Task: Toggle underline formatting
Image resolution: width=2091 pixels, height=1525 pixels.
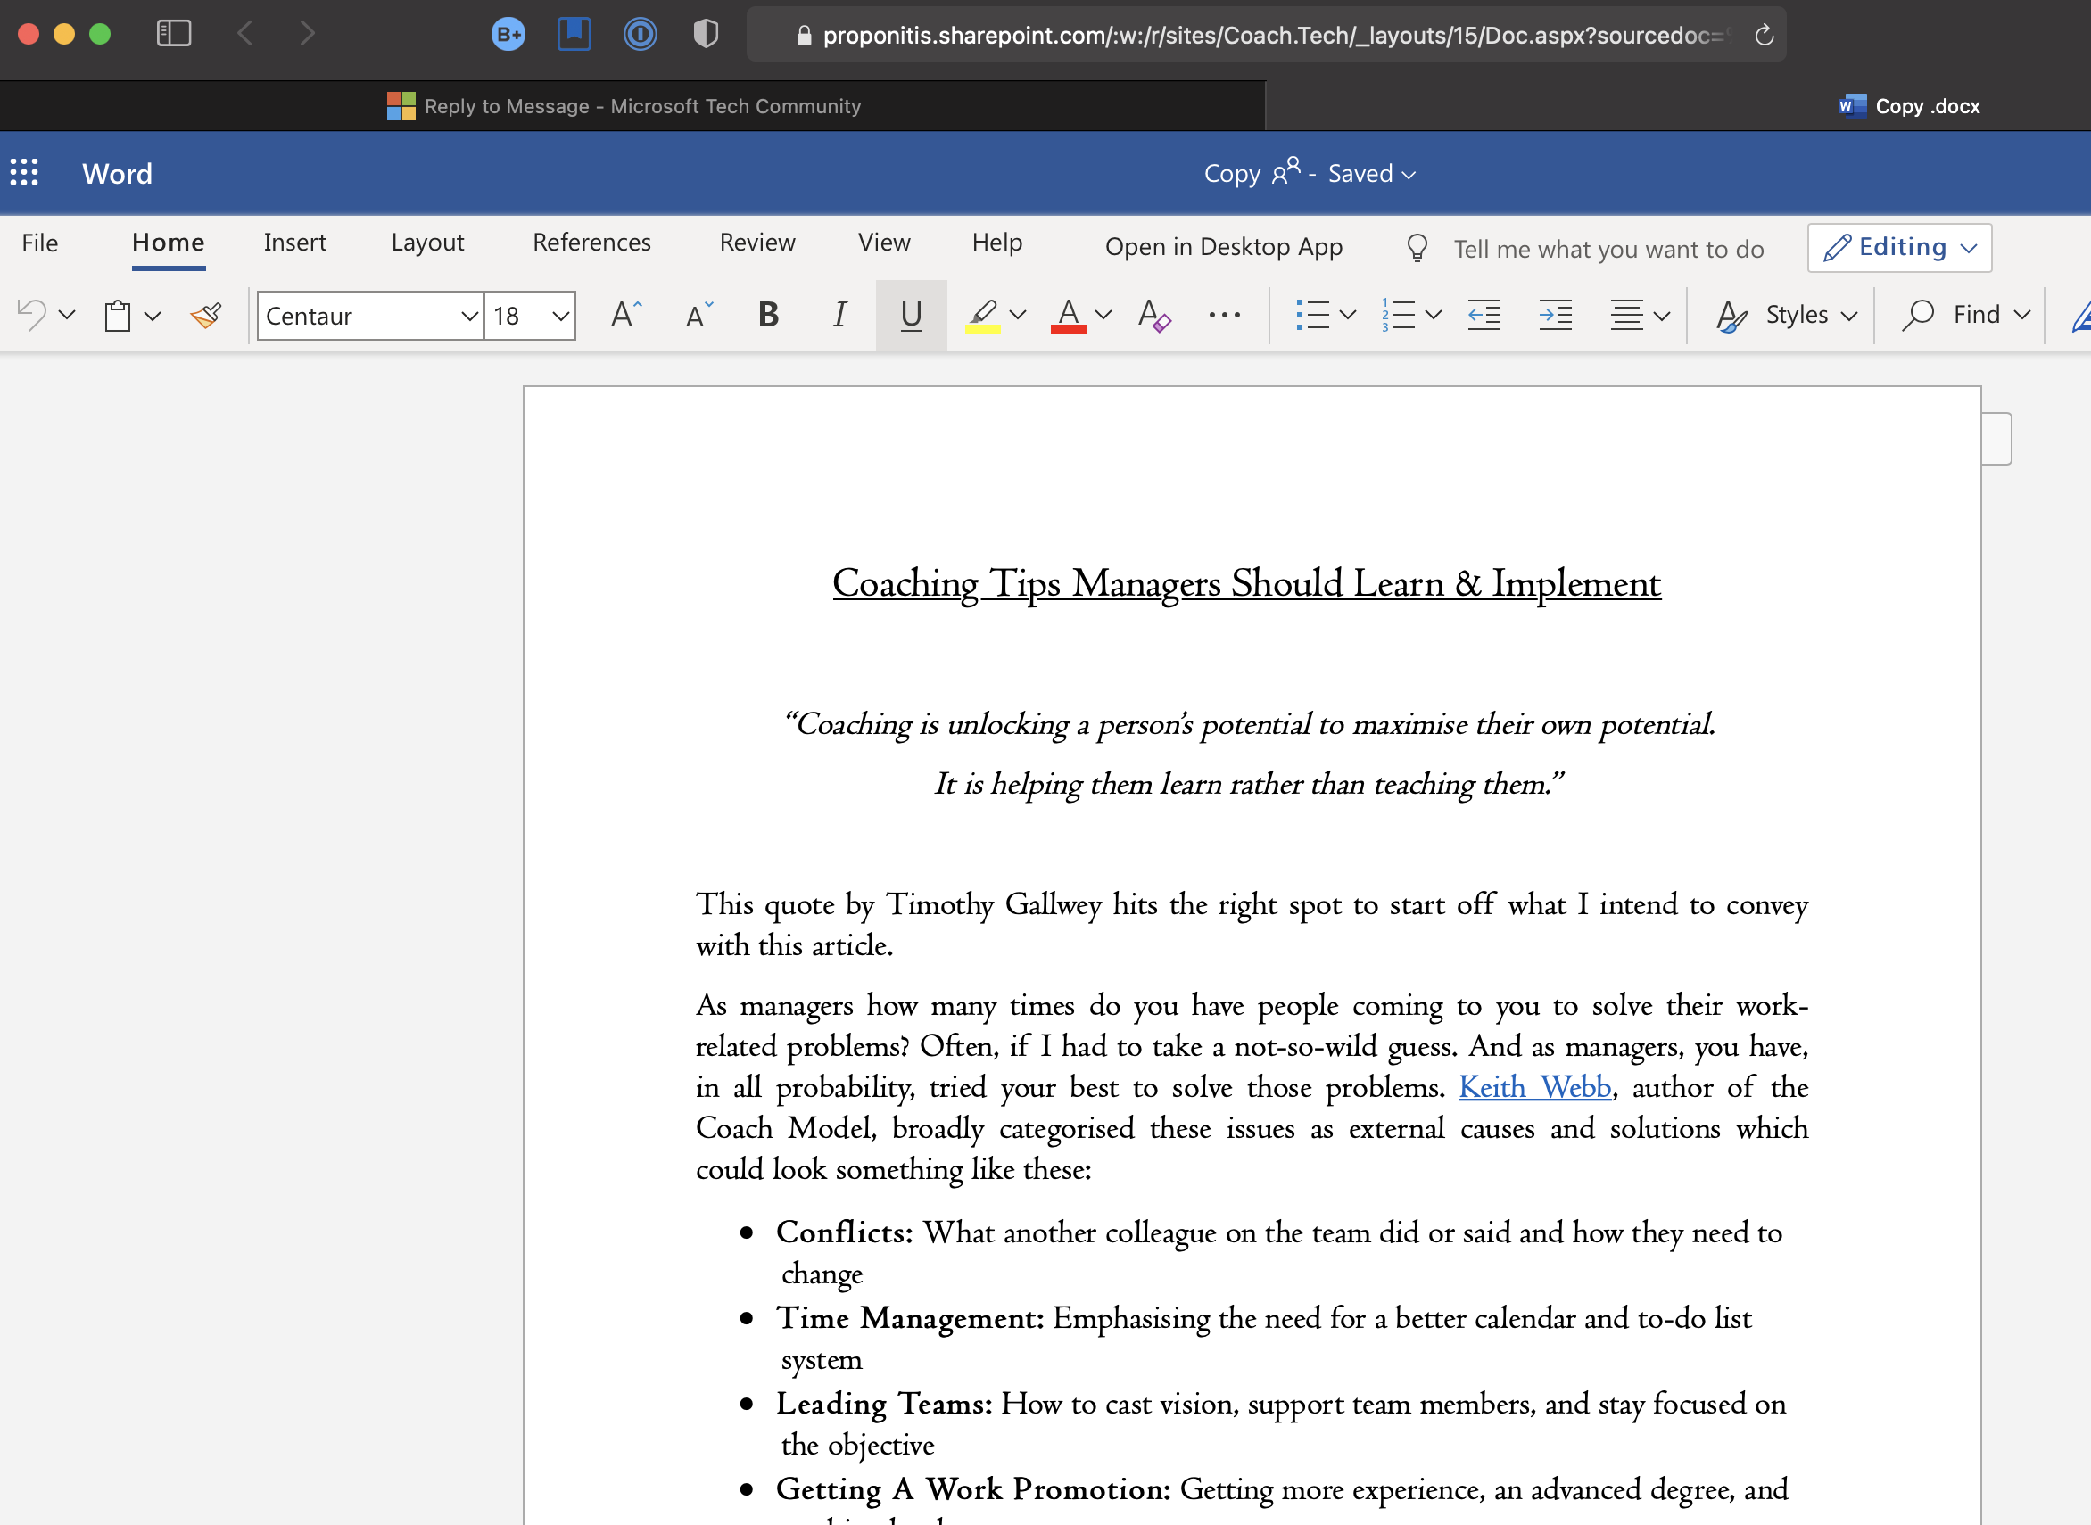Action: (911, 315)
